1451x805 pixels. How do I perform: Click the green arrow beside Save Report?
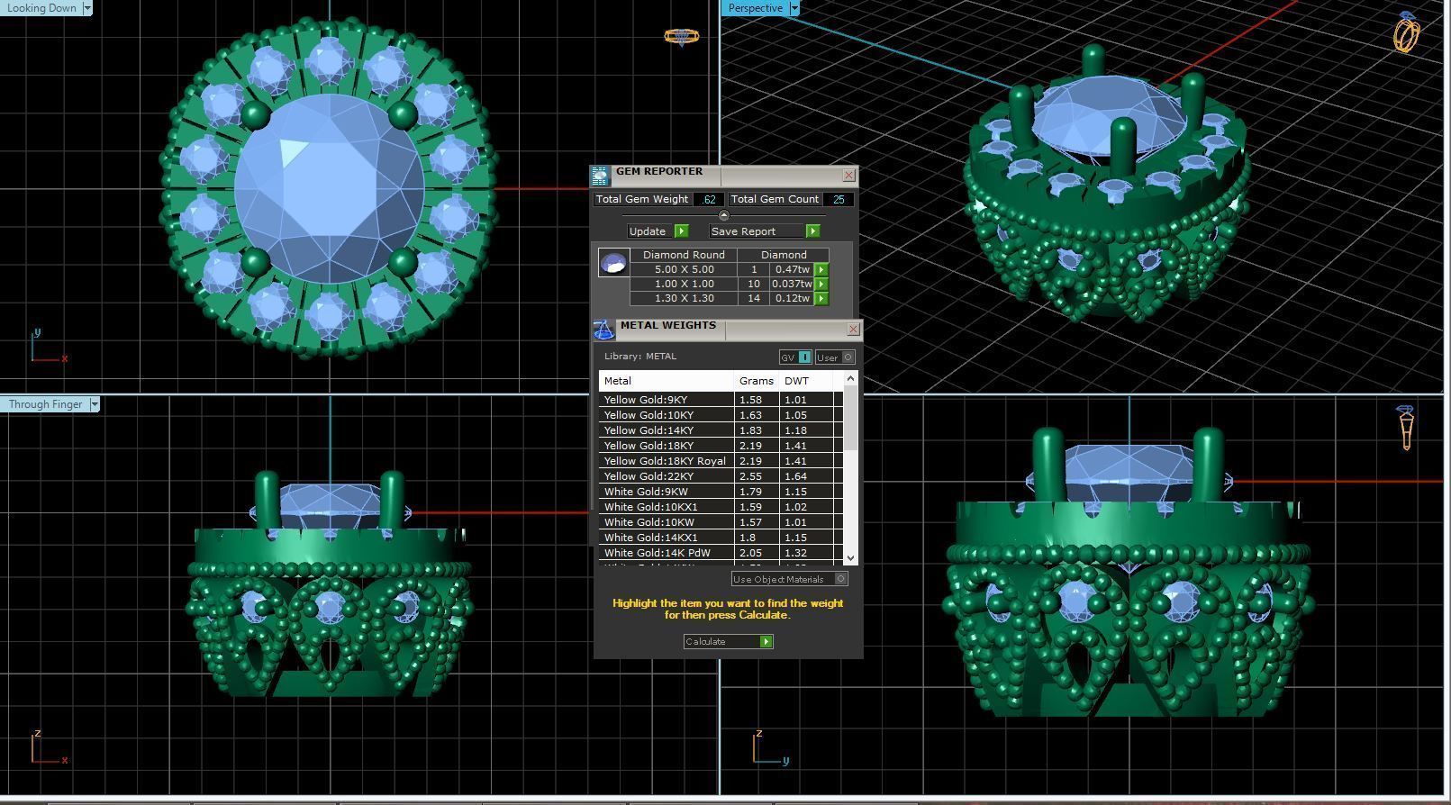812,231
